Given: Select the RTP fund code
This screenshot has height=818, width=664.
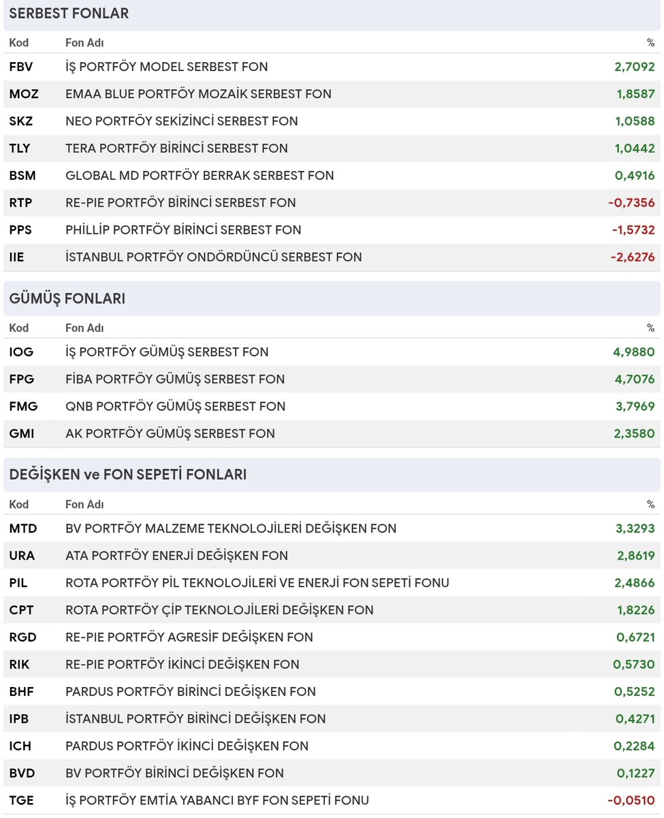Looking at the screenshot, I should tap(20, 203).
